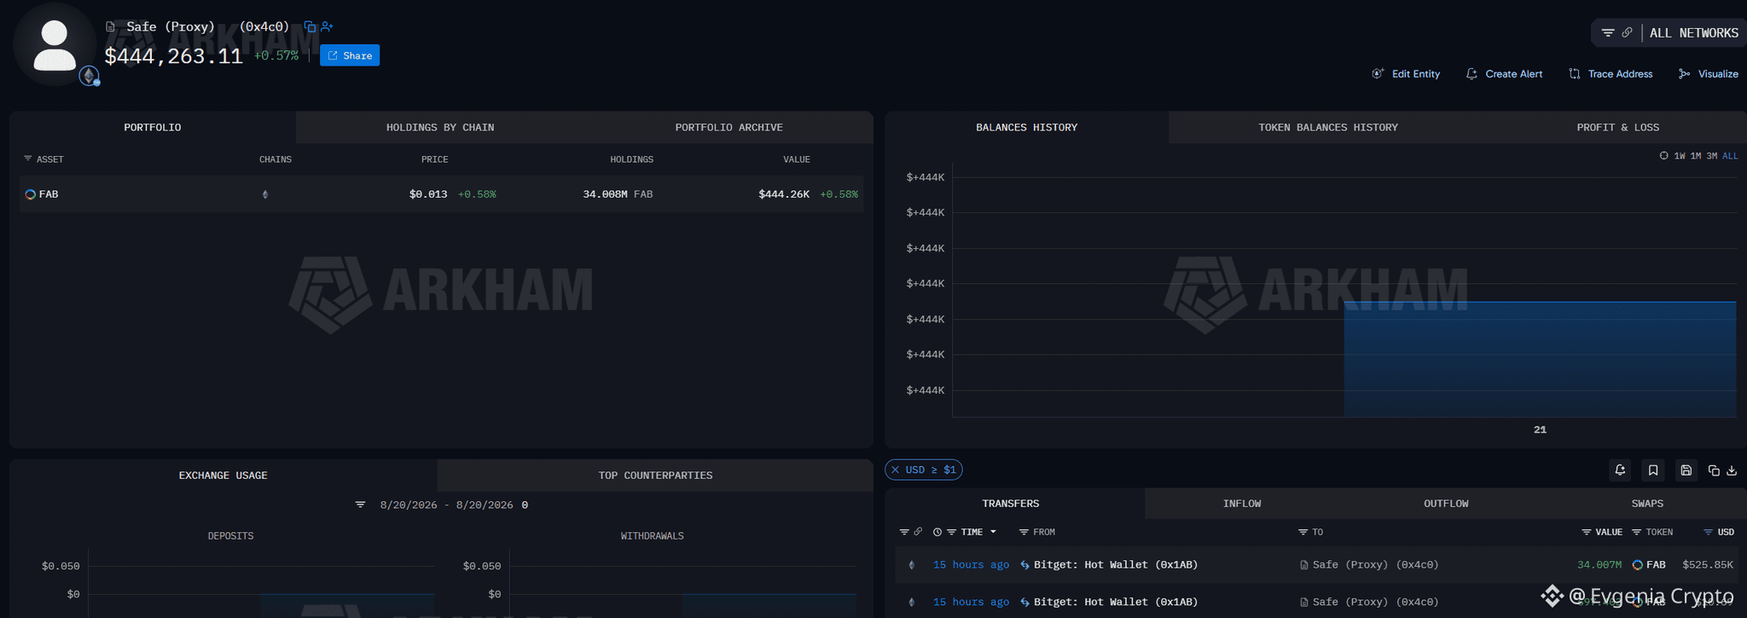The image size is (1747, 618).
Task: Click the balance history chart area
Action: [1344, 290]
